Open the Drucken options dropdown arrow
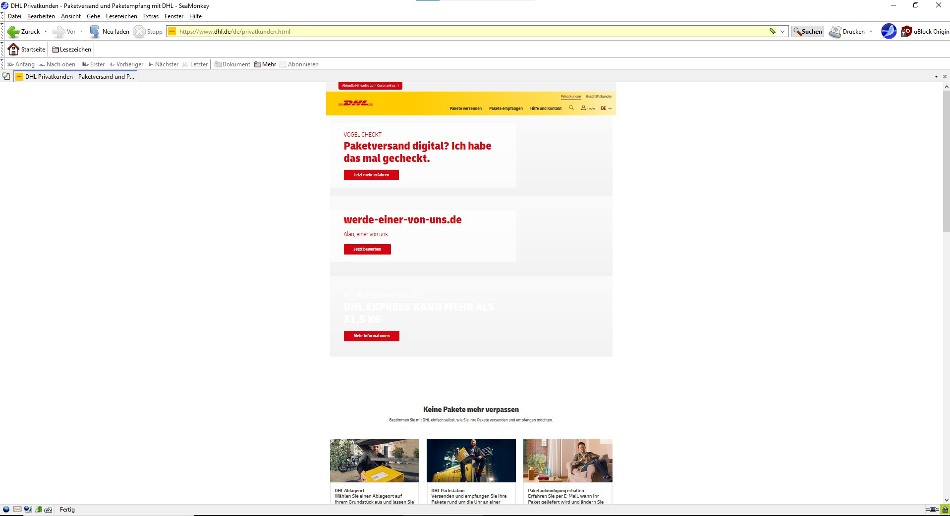 coord(871,32)
